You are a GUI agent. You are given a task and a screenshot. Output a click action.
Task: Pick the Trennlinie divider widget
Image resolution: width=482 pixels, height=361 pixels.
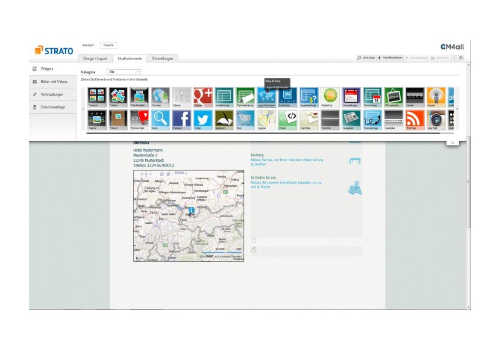(330, 120)
